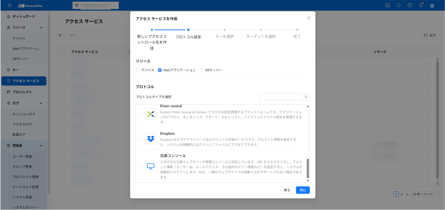This screenshot has height=210, width=445.
Task: Click the 戻る button
Action: 287,190
